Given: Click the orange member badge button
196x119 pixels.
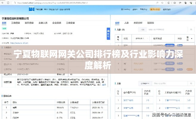Looking at the screenshot, I should tap(155, 9).
